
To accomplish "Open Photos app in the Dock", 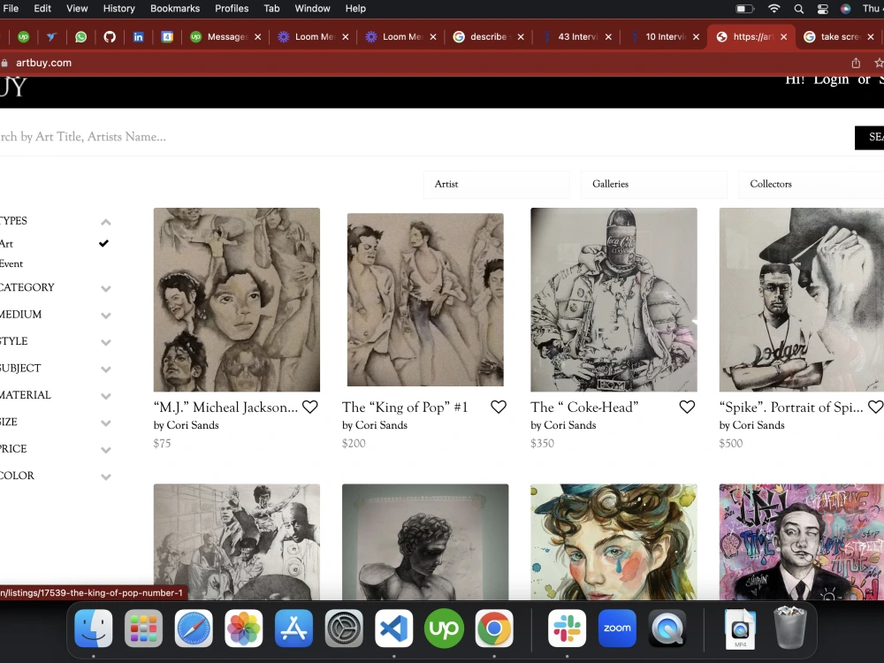I will click(x=244, y=628).
